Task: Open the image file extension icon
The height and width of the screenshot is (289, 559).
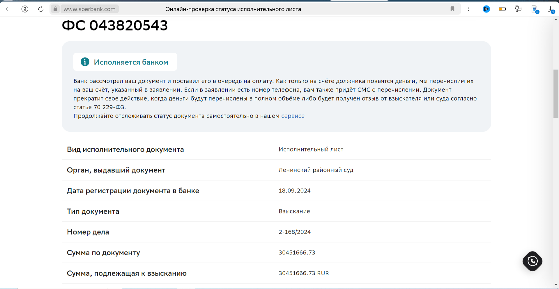Action: click(x=535, y=10)
